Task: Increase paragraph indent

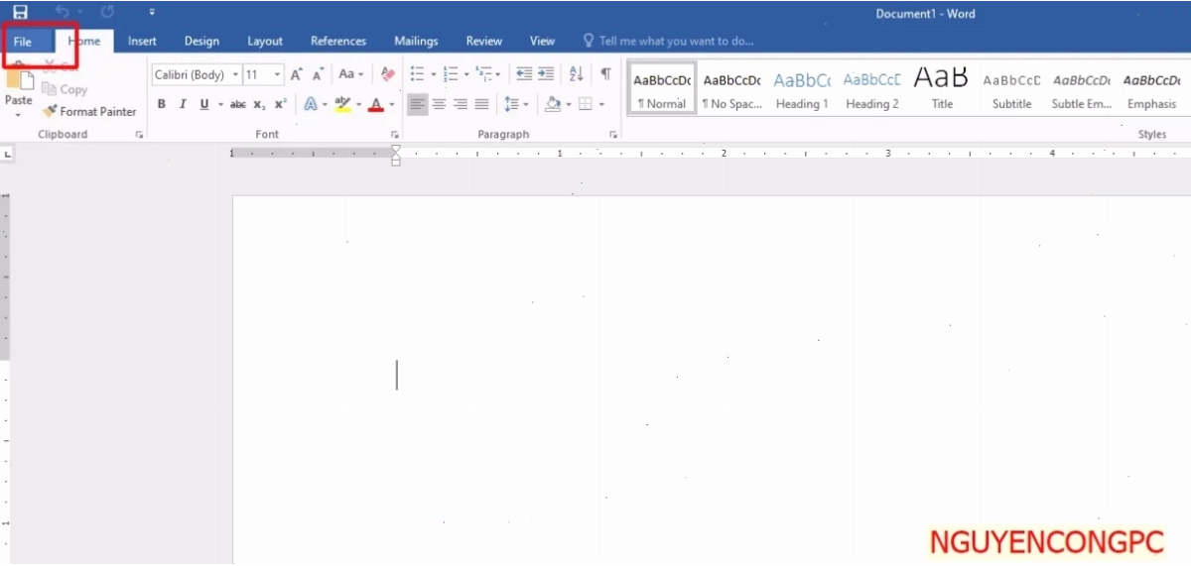Action: pyautogui.click(x=546, y=74)
